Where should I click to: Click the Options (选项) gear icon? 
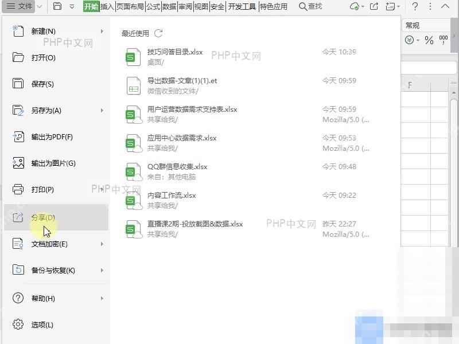pyautogui.click(x=18, y=325)
